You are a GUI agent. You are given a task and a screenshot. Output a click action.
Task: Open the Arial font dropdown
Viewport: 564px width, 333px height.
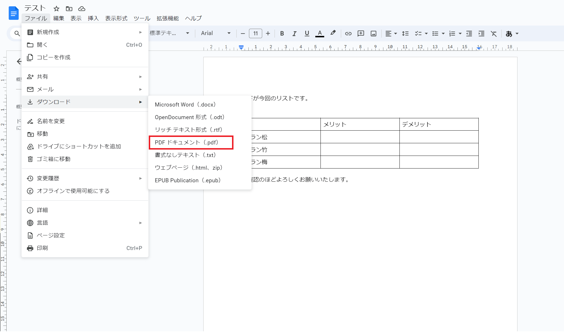coord(215,33)
